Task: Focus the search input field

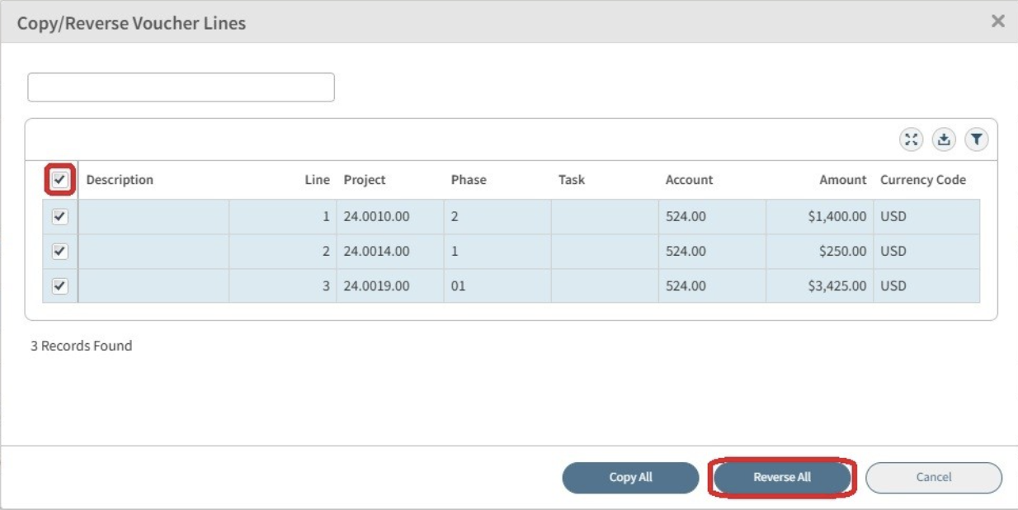Action: pos(181,87)
